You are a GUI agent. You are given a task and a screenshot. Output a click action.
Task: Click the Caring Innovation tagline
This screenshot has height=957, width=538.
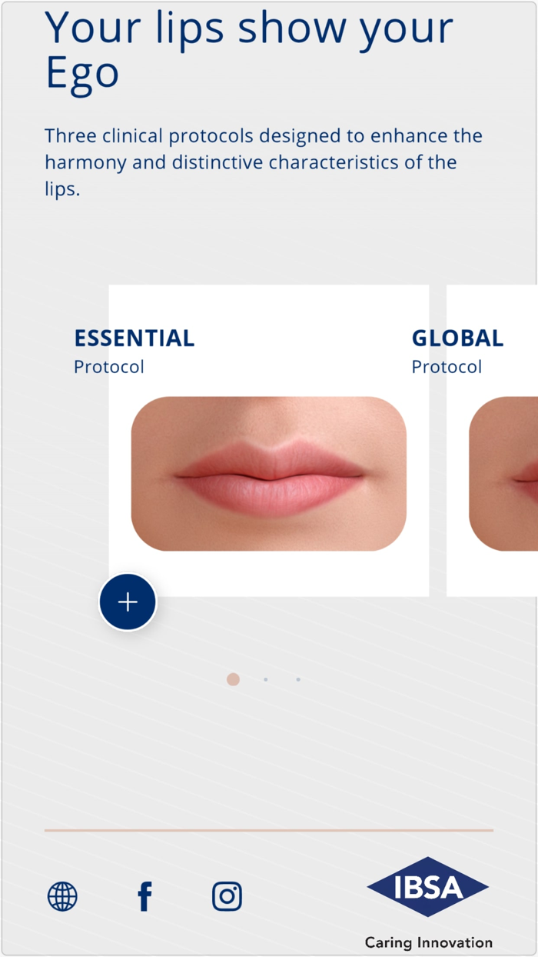(x=429, y=942)
